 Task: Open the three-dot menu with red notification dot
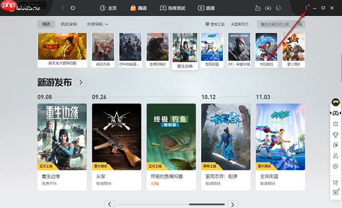307,8
